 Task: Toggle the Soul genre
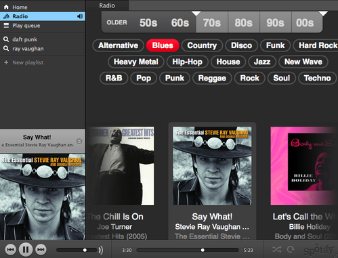pyautogui.click(x=282, y=78)
